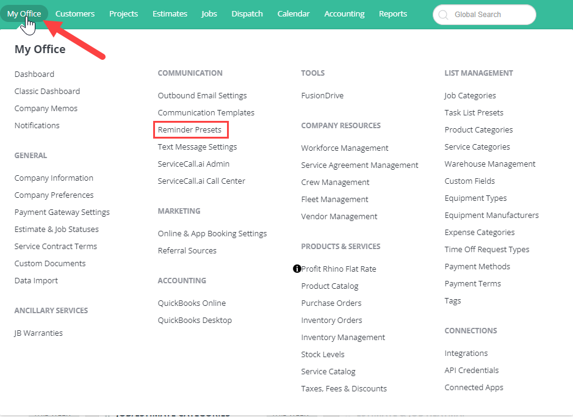Open the My Office menu tab

(x=24, y=13)
